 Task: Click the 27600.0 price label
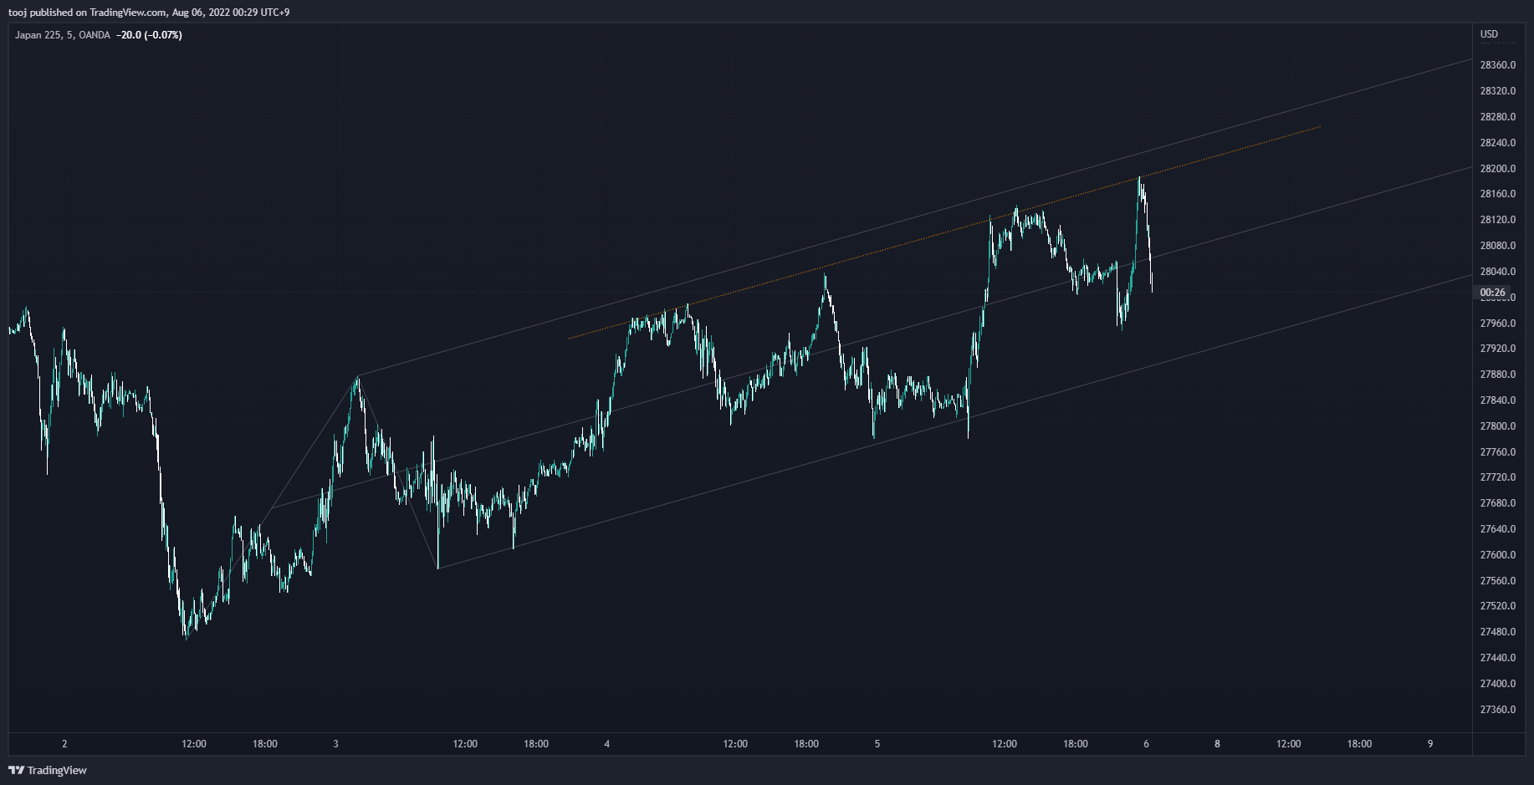[x=1498, y=555]
